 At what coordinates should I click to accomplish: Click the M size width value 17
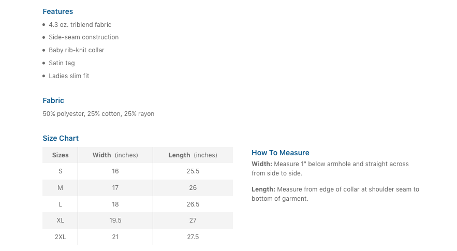click(x=115, y=188)
